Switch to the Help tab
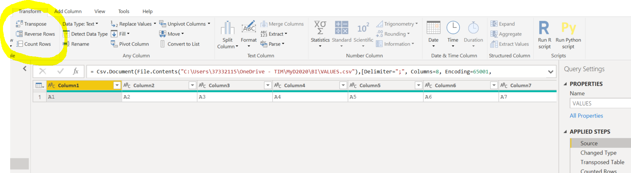Viewport: 631px width, 173px height. pyautogui.click(x=147, y=11)
